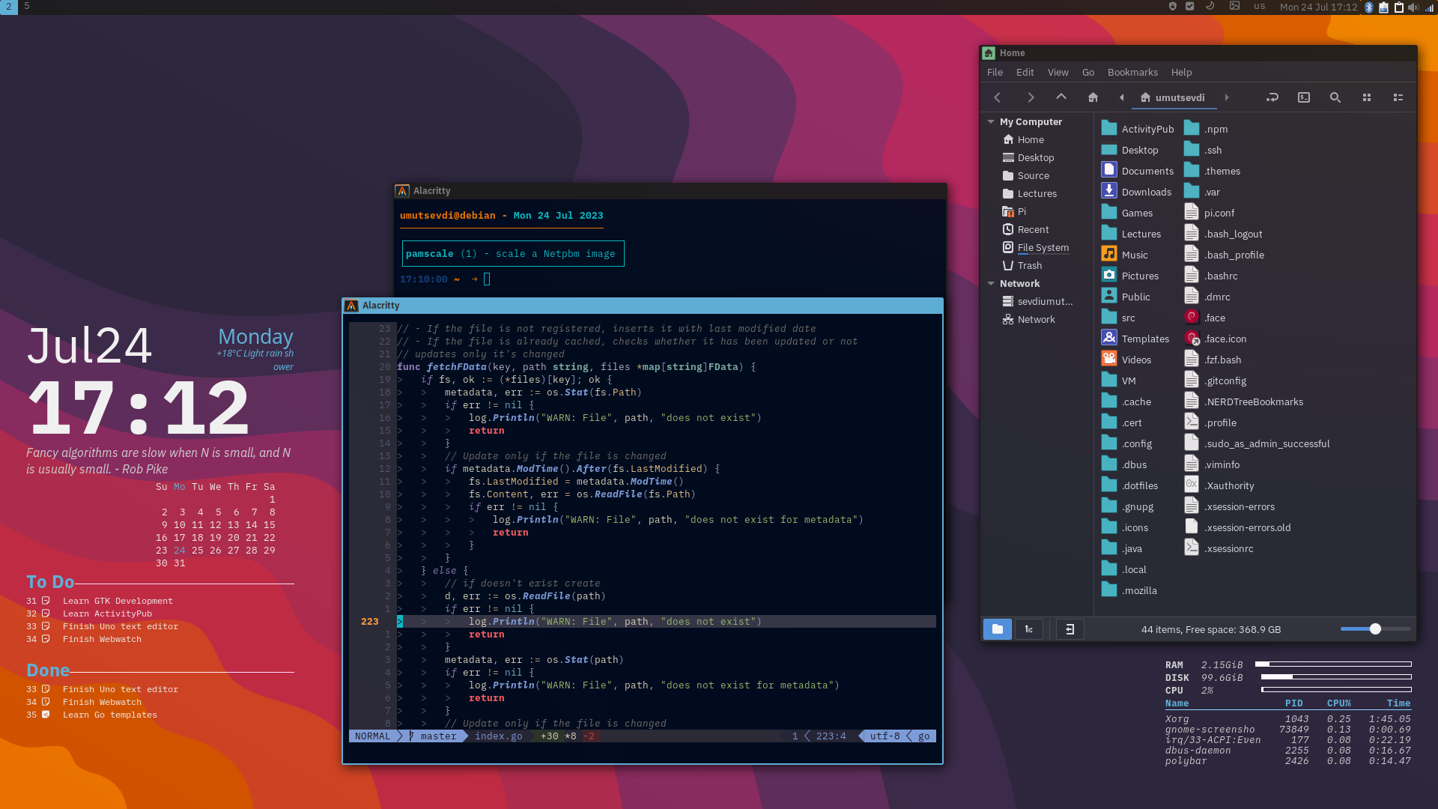Click path bar right scroll arrow

point(1226,97)
